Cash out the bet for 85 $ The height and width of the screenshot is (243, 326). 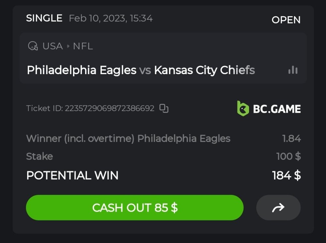click(x=135, y=207)
